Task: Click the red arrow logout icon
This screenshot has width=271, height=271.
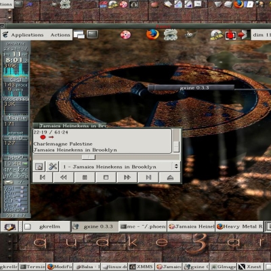Action: pos(243,35)
